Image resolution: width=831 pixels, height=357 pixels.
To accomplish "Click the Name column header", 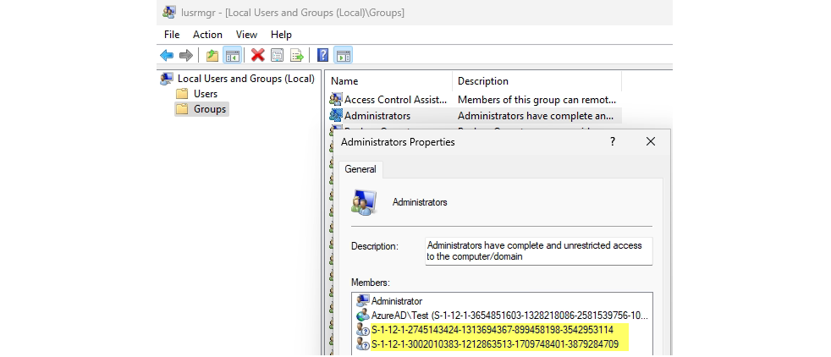I will (388, 81).
